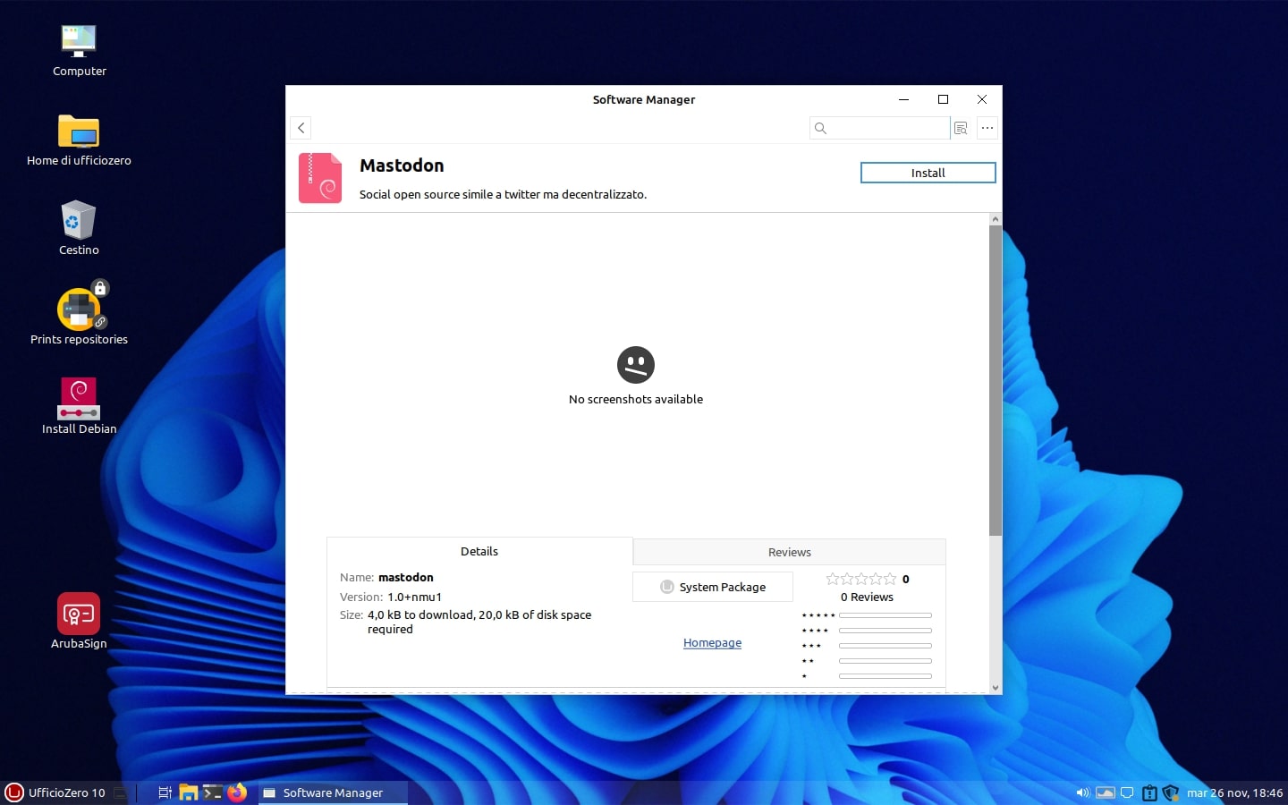Screen dimensions: 1288x805
Task: Click the Mastodon title text
Action: 402,165
